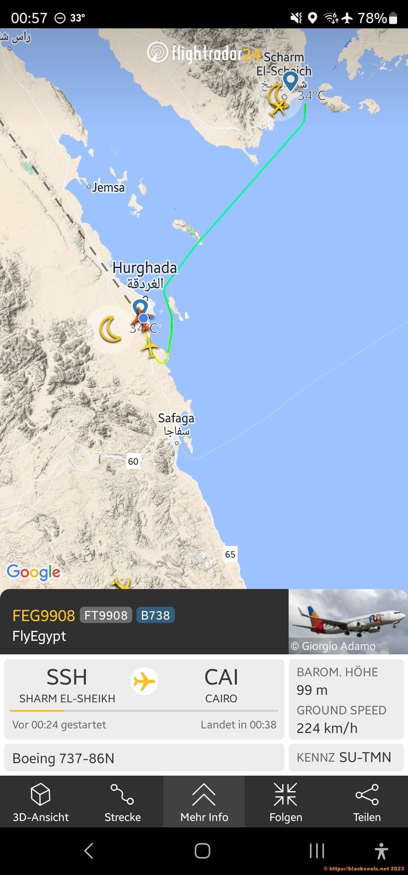This screenshot has height=875, width=408.
Task: Tap the round plane icon between SSH and CAI
Action: point(144,681)
